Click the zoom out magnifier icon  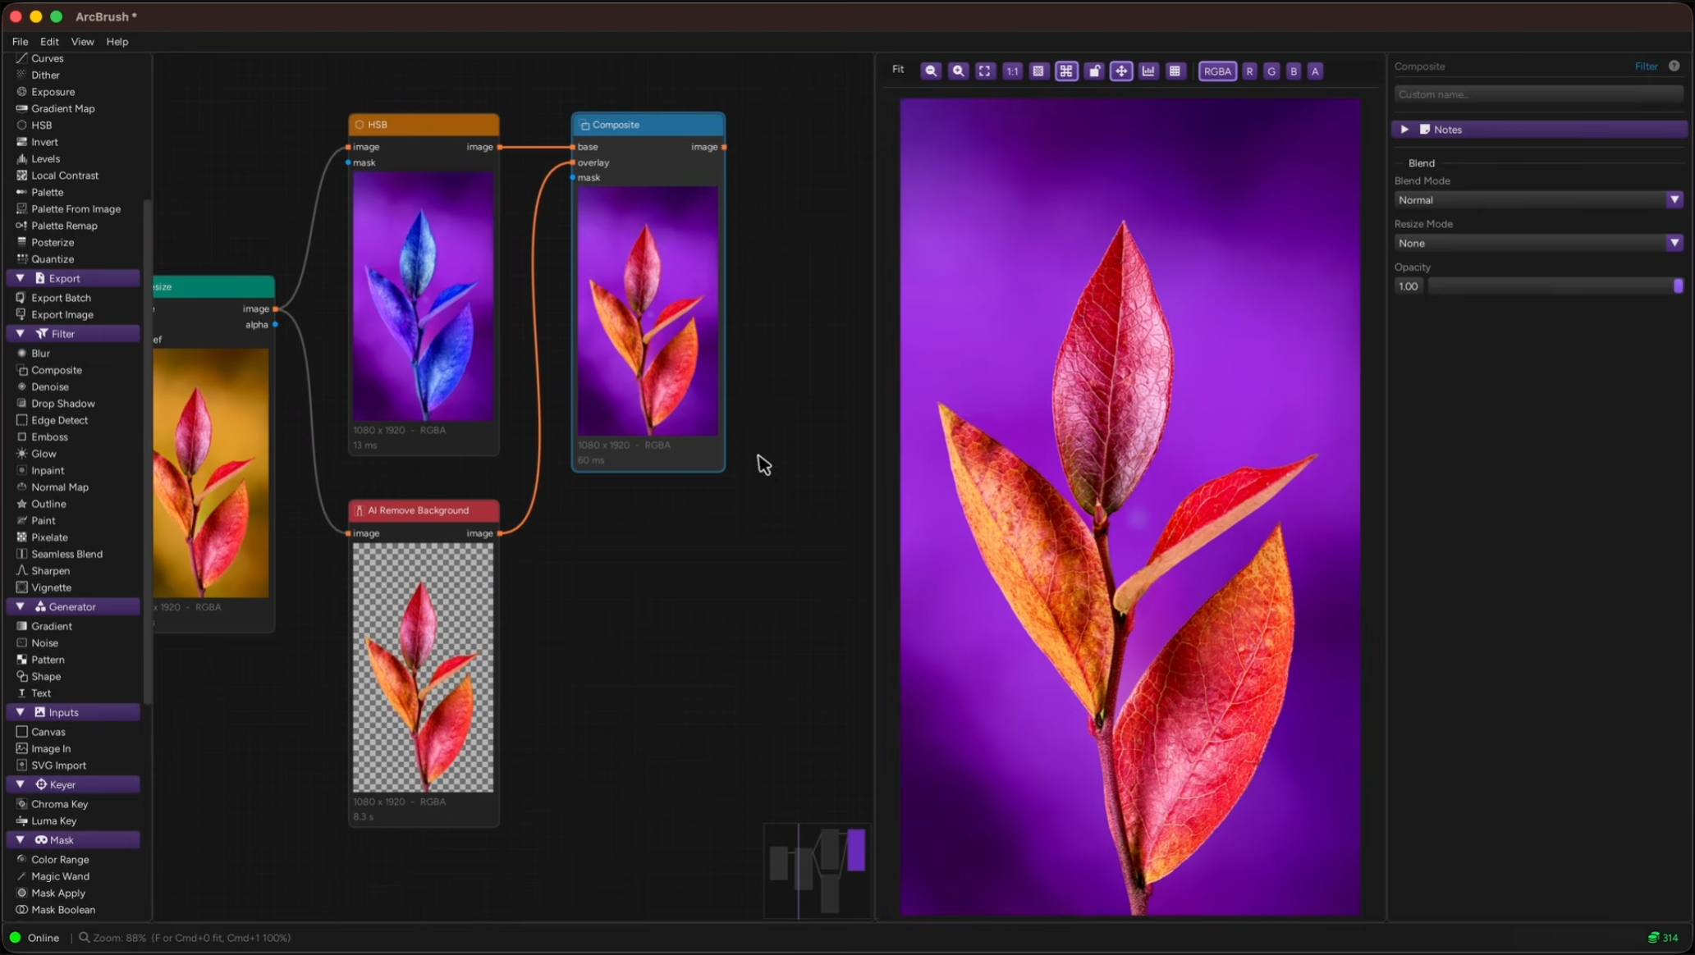[931, 71]
